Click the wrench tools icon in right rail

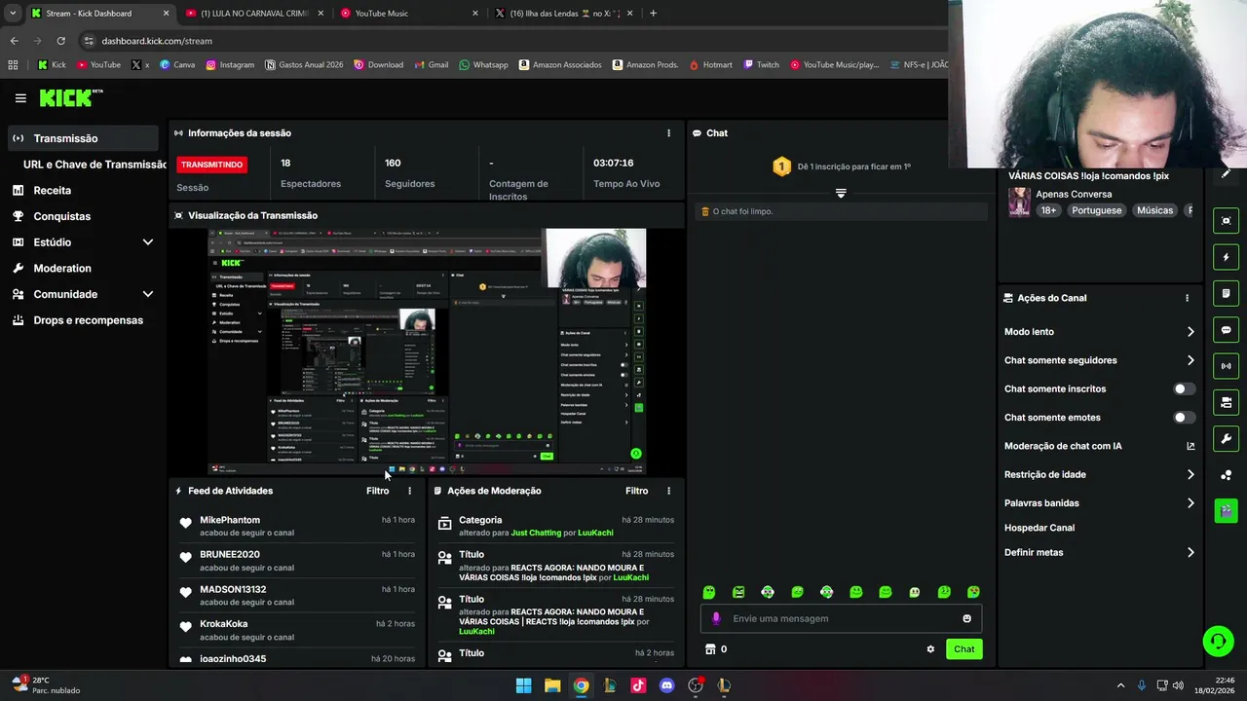click(1226, 438)
